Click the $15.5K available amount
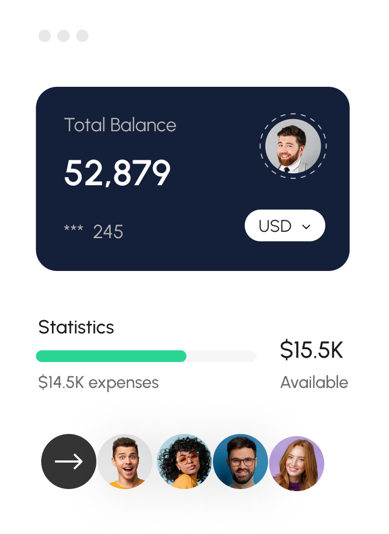The image size is (389, 534). pos(311,350)
